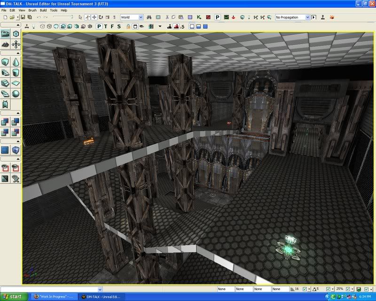The height and width of the screenshot is (301, 376).
Task: Open a map file via the folder icon
Action: tap(12, 17)
